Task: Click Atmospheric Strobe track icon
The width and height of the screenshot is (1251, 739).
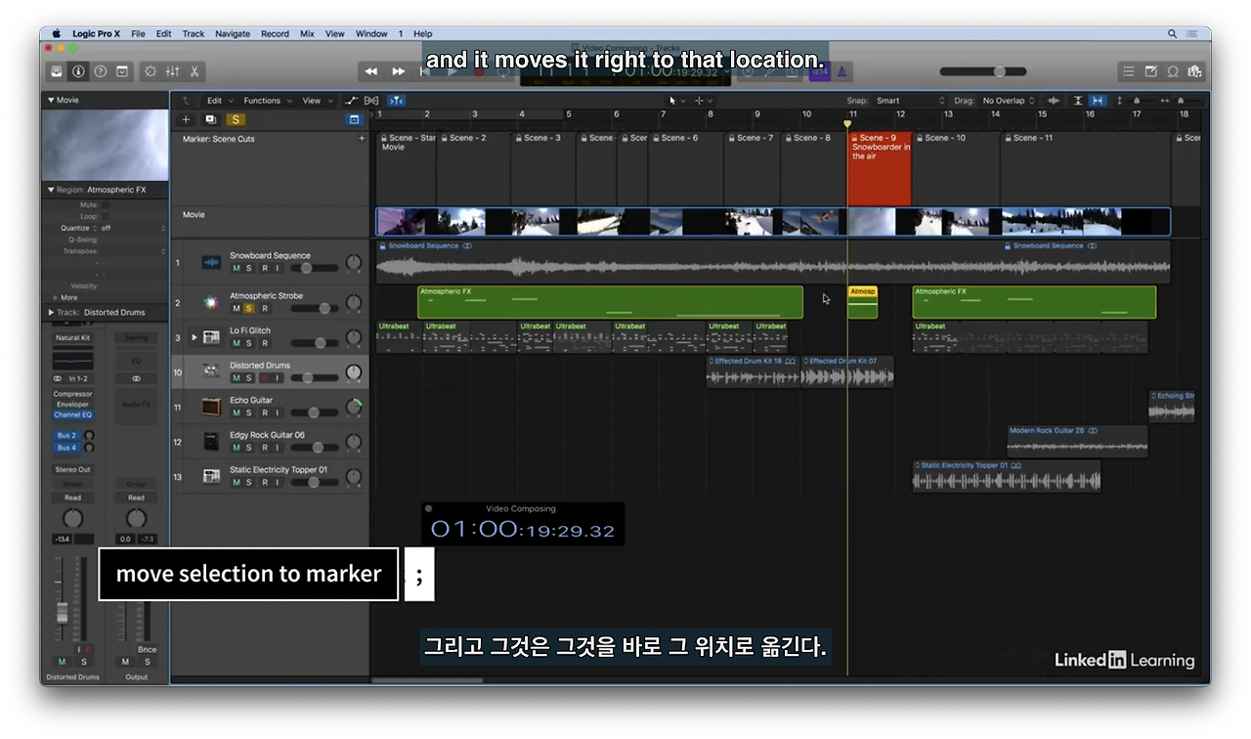Action: click(210, 302)
